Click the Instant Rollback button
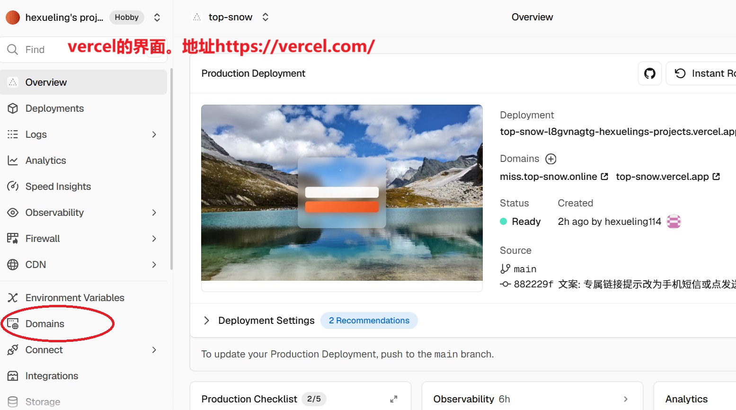 [x=701, y=73]
